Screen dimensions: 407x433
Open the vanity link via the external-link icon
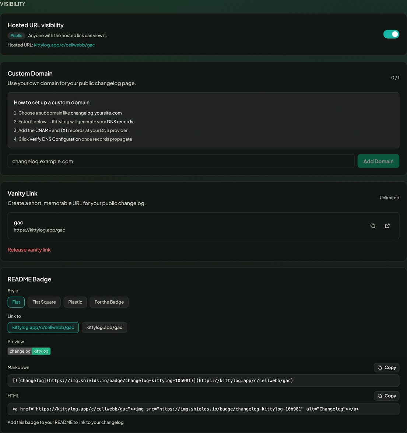tap(387, 226)
